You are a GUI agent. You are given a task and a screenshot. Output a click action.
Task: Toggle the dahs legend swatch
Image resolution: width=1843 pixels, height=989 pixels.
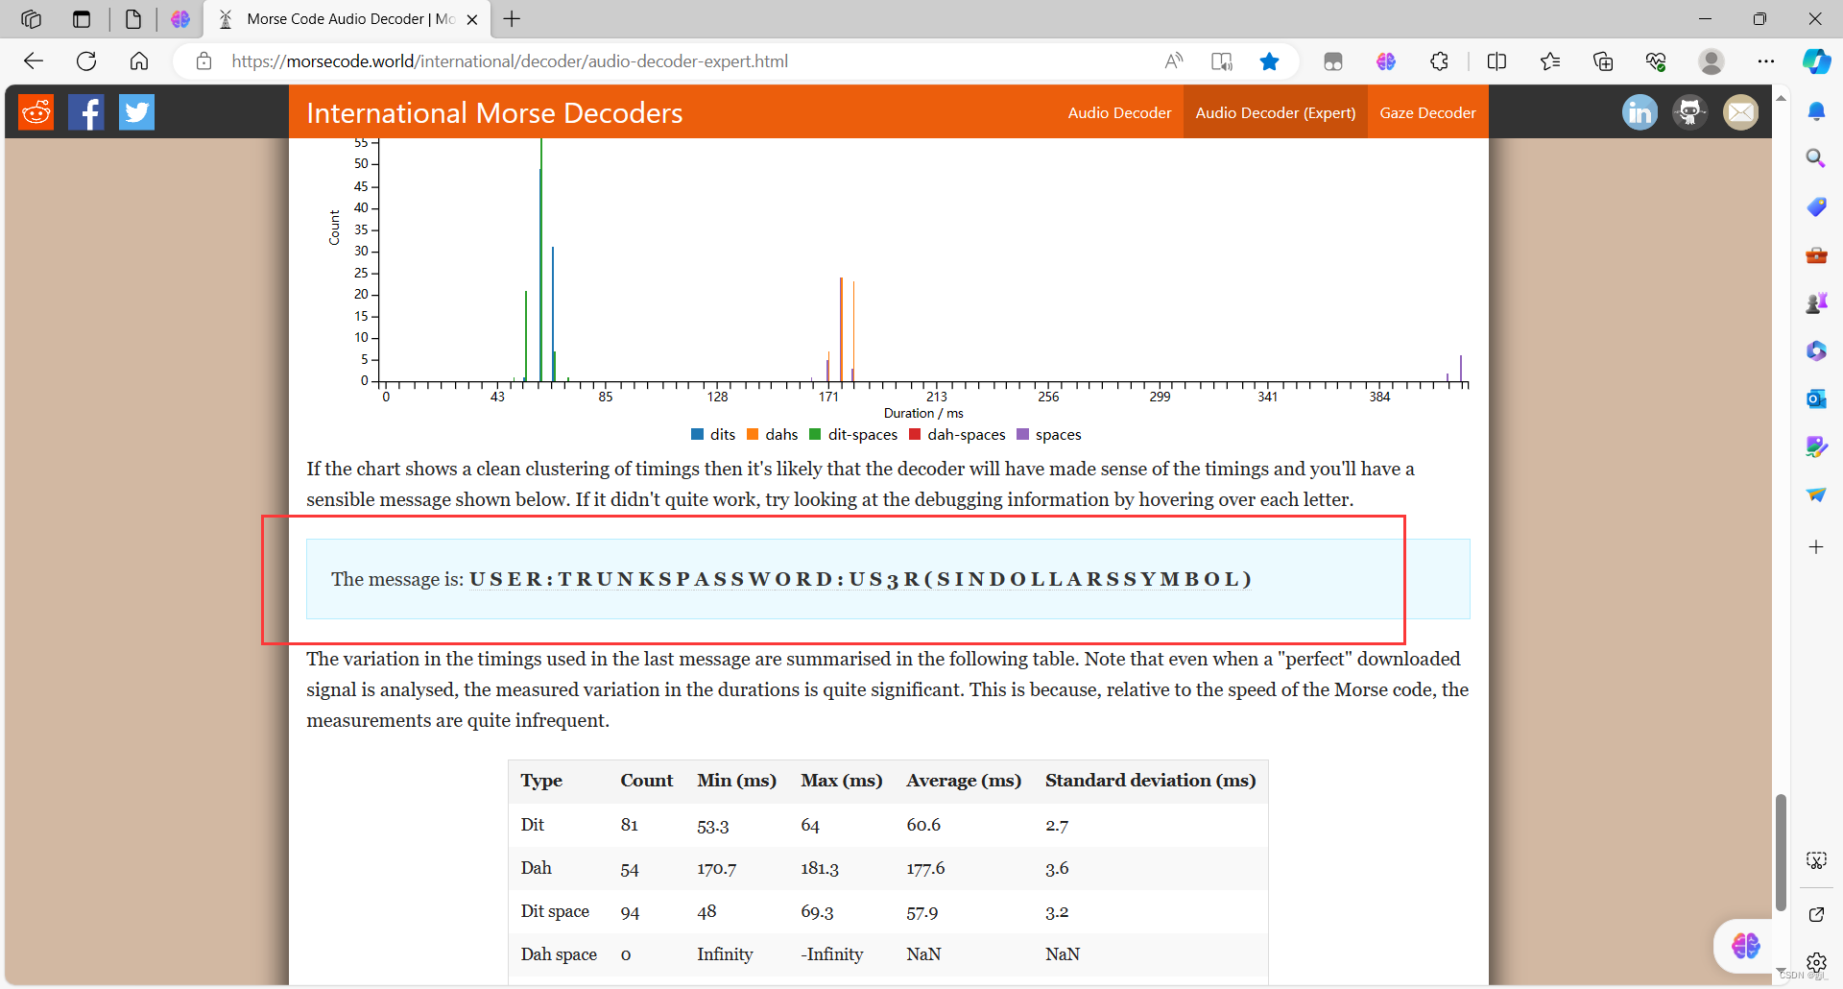[753, 435]
